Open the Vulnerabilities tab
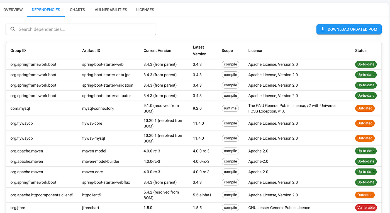This screenshot has width=390, height=213. (111, 10)
